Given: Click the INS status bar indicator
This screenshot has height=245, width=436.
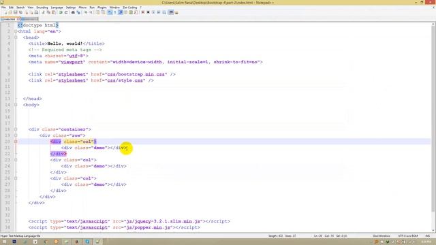Looking at the screenshot, I should 427,236.
